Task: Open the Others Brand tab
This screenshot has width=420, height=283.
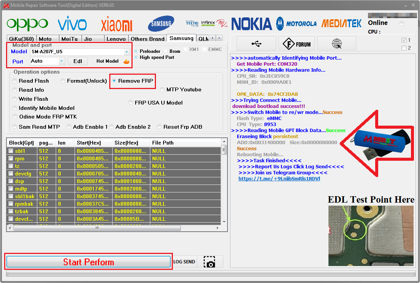Action: tap(147, 39)
